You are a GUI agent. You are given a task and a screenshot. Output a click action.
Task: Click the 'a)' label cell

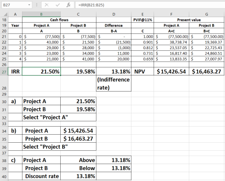[15, 101]
